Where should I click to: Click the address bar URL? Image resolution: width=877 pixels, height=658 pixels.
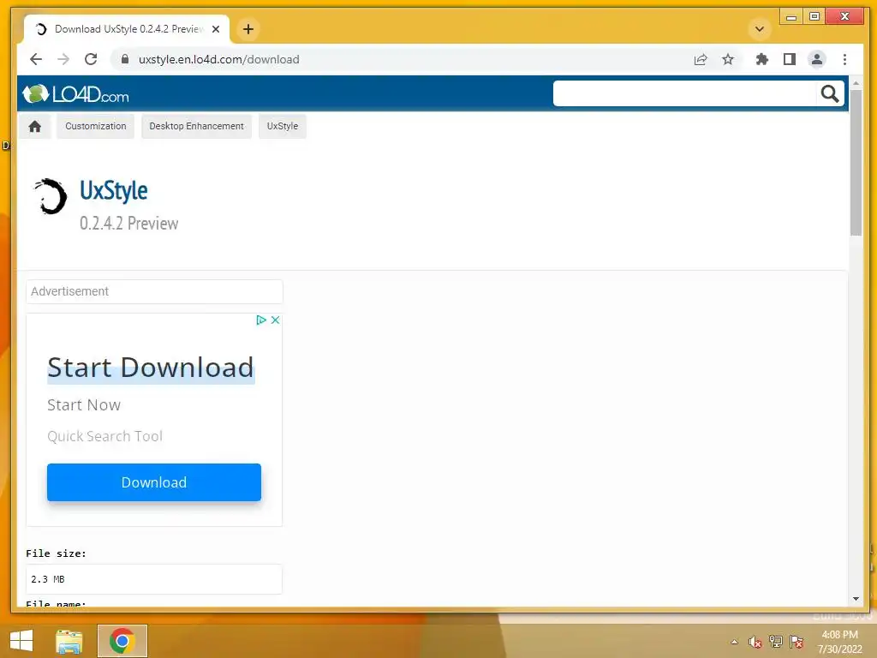218,59
